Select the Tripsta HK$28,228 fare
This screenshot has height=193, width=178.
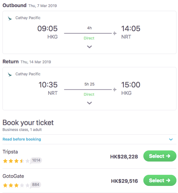point(160,156)
